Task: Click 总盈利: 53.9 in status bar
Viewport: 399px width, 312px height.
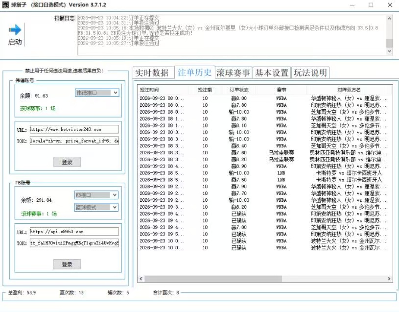Action: coord(22,293)
